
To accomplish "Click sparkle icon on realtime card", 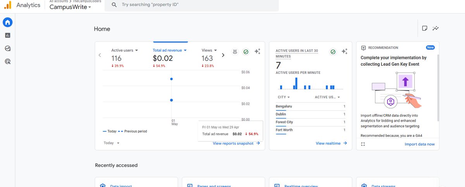I will tap(344, 51).
